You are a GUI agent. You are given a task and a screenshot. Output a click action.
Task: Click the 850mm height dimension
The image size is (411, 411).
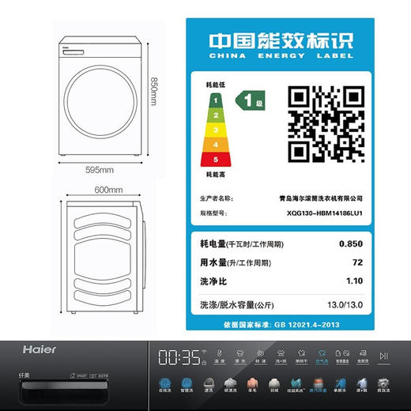[153, 91]
